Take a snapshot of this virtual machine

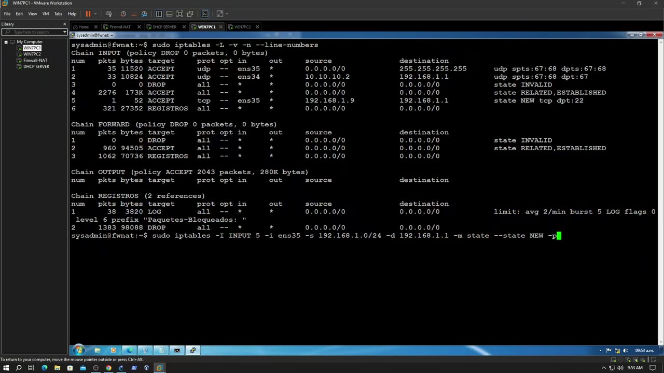123,14
